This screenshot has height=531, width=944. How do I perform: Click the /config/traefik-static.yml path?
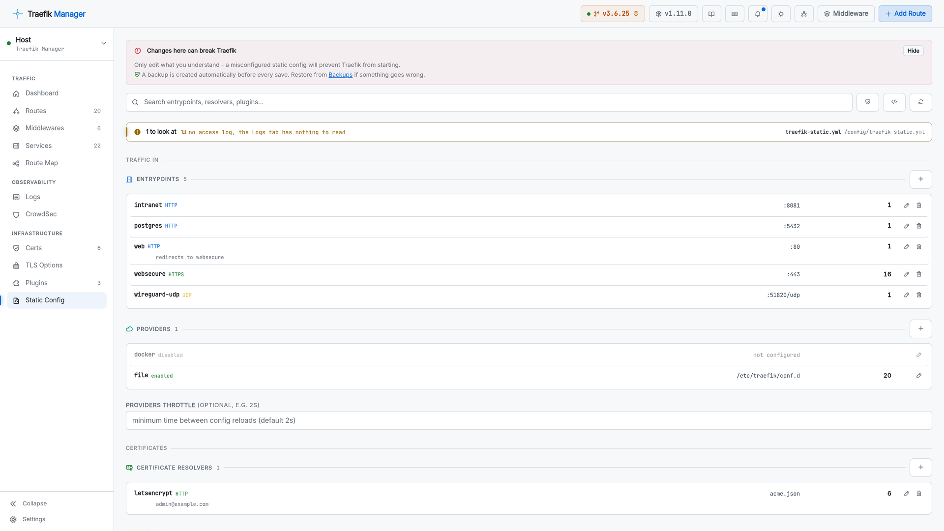point(885,132)
